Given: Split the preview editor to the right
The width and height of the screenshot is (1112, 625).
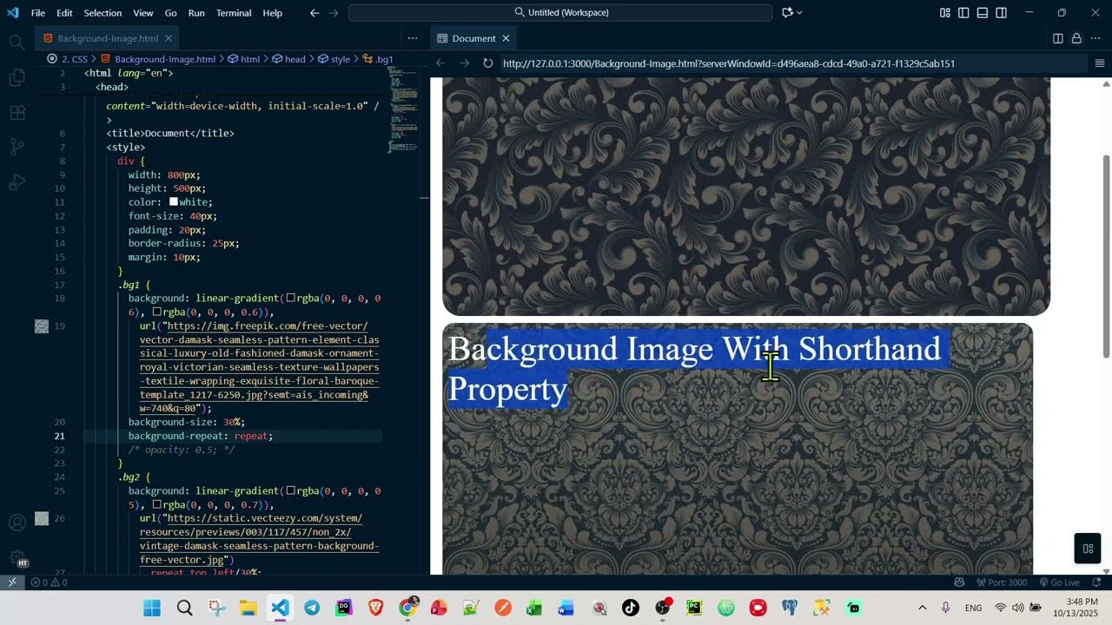Looking at the screenshot, I should (1058, 38).
